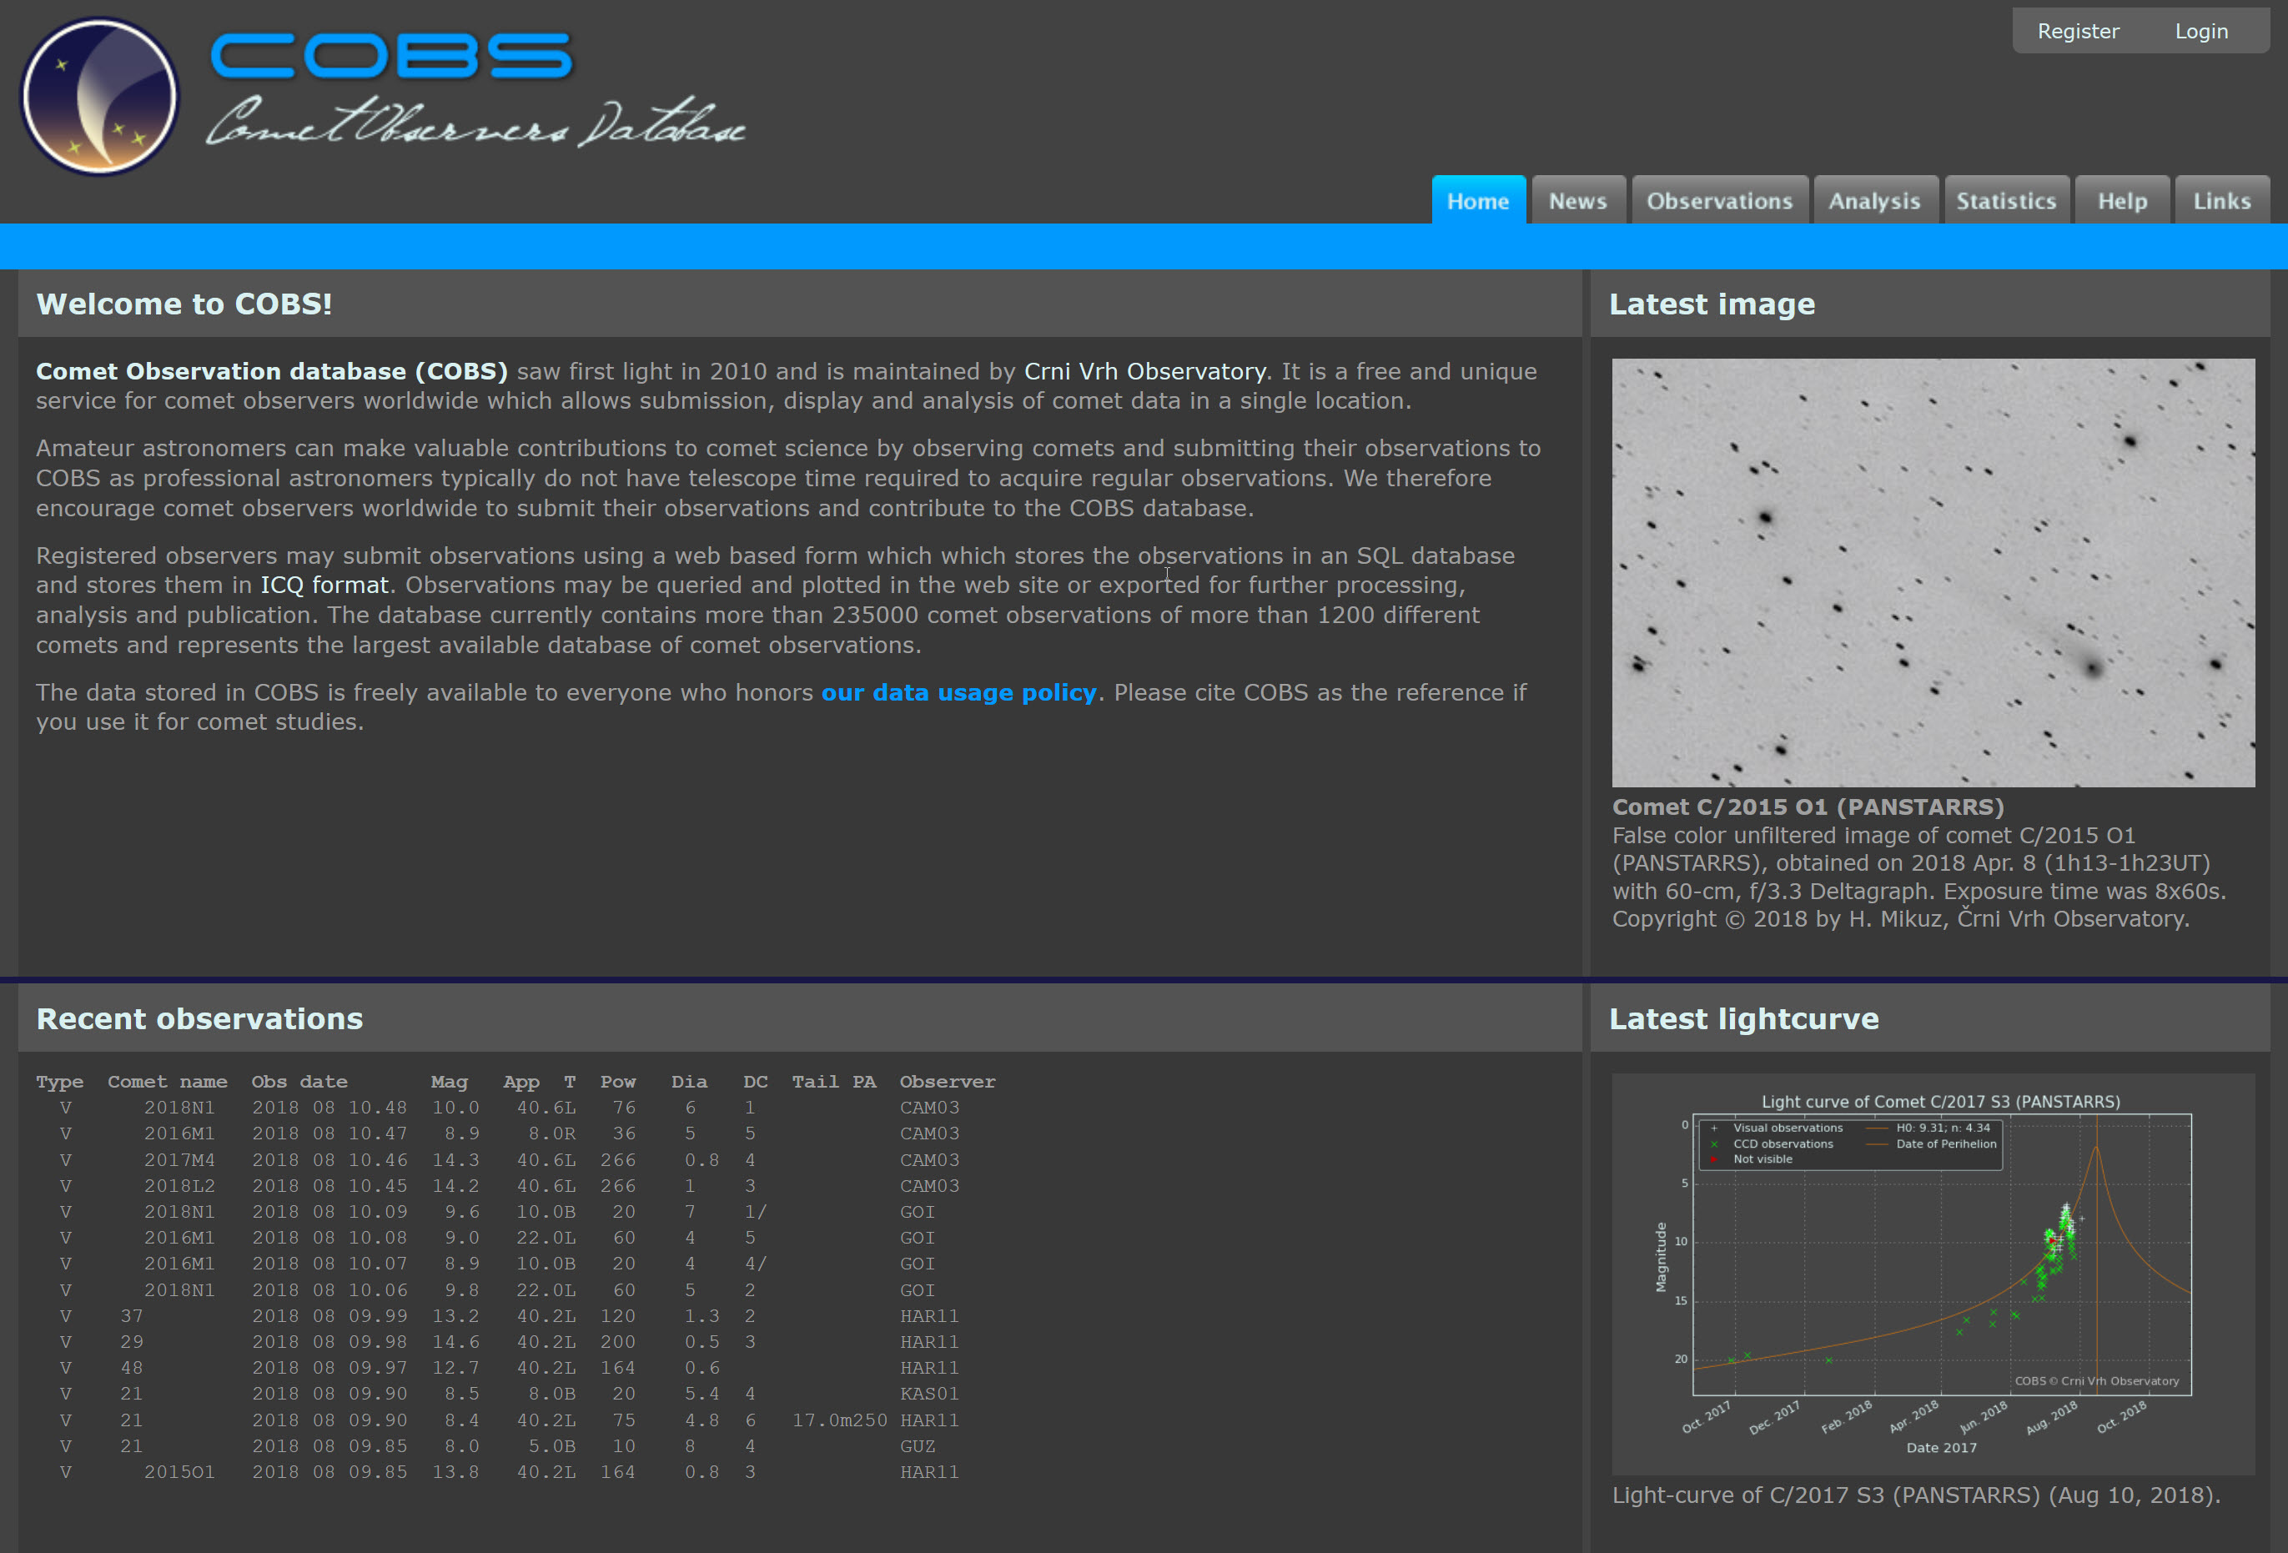Screen dimensions: 2288x1553
Task: Click the tail value 17.0m250
Action: click(840, 1420)
